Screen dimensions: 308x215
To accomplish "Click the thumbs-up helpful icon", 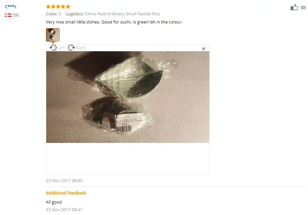I will 294,7.
